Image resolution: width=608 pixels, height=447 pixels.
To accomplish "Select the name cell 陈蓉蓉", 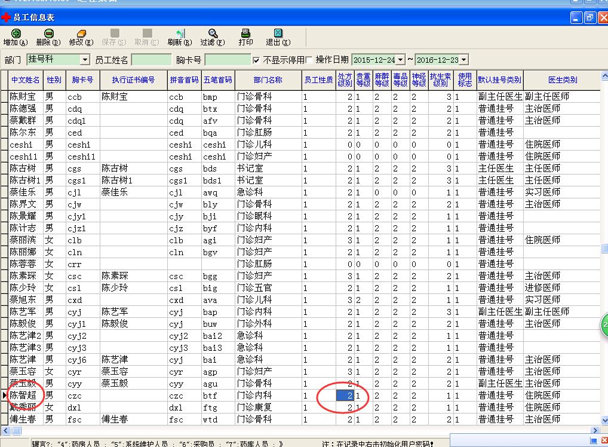I will (26, 264).
